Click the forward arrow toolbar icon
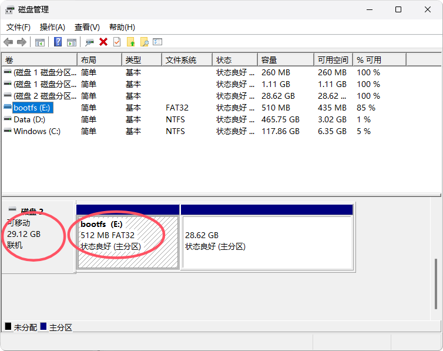This screenshot has width=443, height=351. coord(22,42)
